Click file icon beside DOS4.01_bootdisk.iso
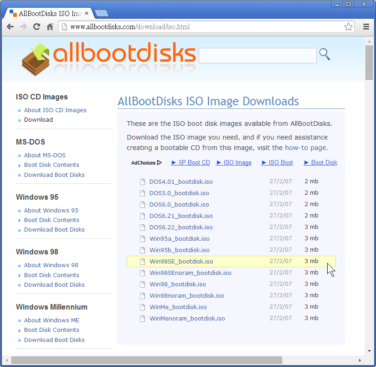The height and width of the screenshot is (367, 376). (143, 182)
